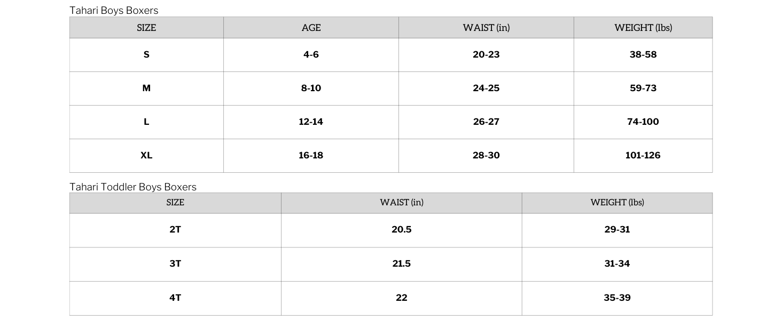
Task: Click the XL size cell
Action: (146, 156)
